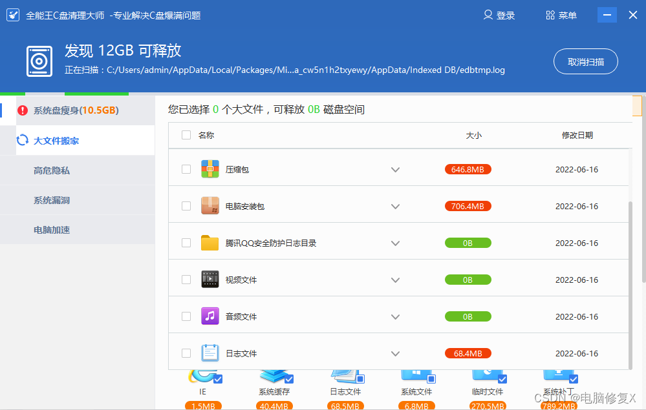Expand the 日志文件 row details
This screenshot has height=410, width=646.
point(395,353)
